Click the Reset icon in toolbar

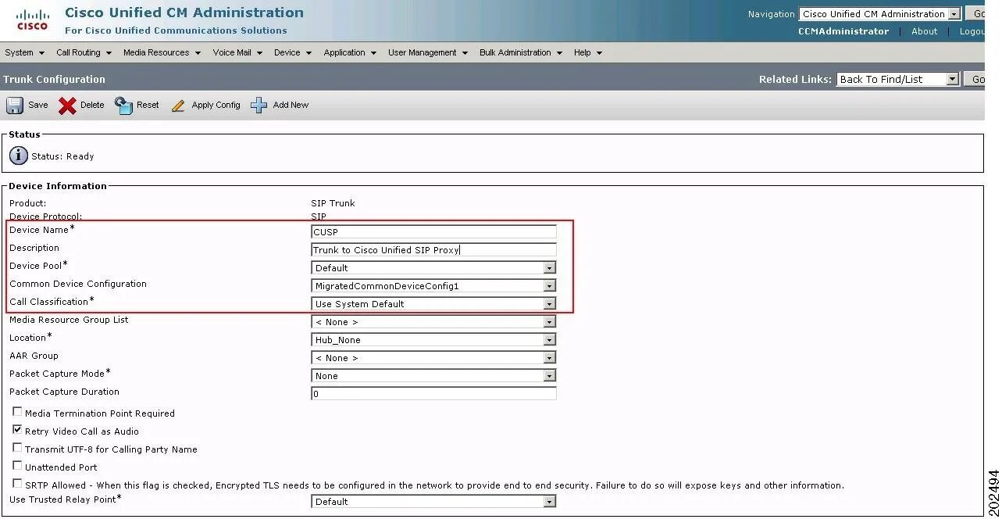(x=123, y=106)
